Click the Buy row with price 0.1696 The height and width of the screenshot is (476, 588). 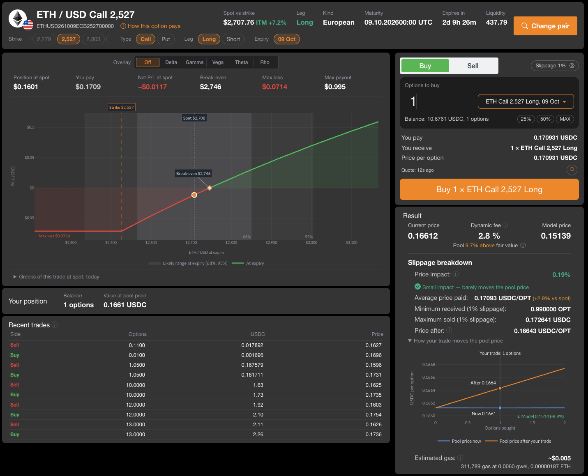coord(196,355)
